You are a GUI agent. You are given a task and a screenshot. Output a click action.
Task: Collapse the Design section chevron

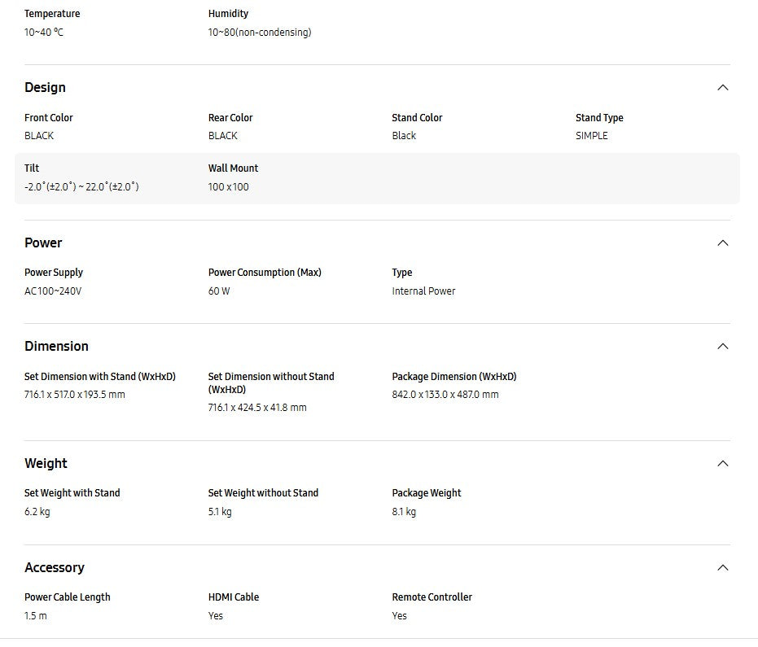(722, 88)
